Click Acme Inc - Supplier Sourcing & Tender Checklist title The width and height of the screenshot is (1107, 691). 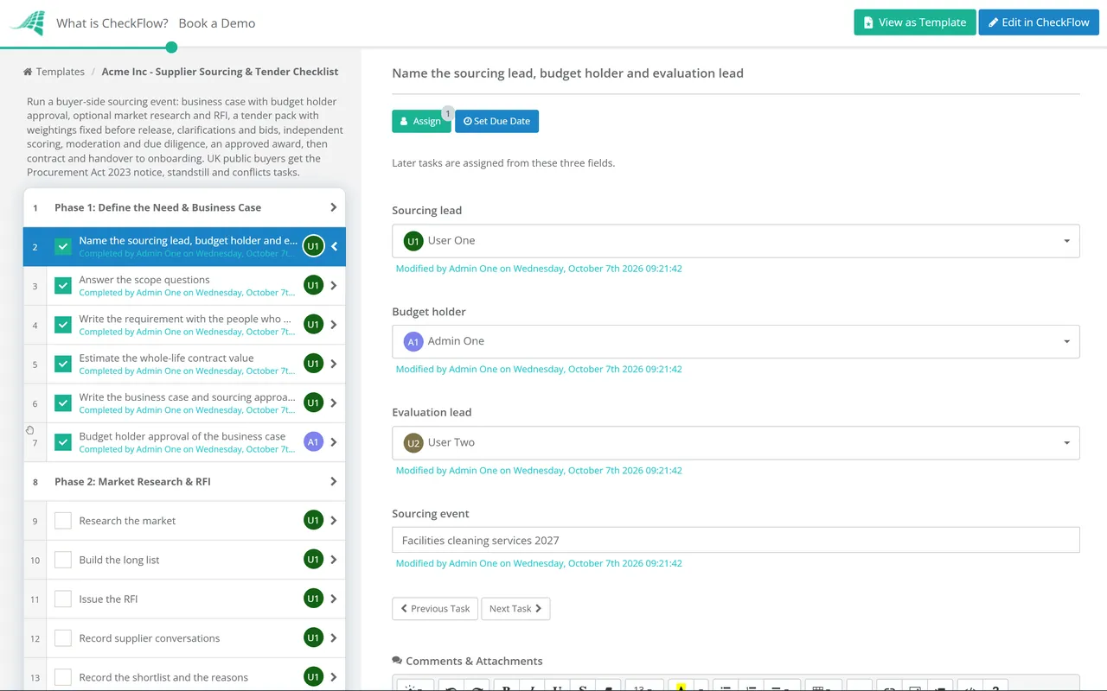220,72
